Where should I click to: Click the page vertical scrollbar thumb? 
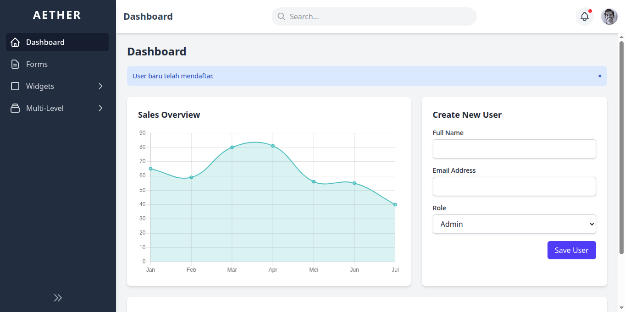pyautogui.click(x=621, y=147)
